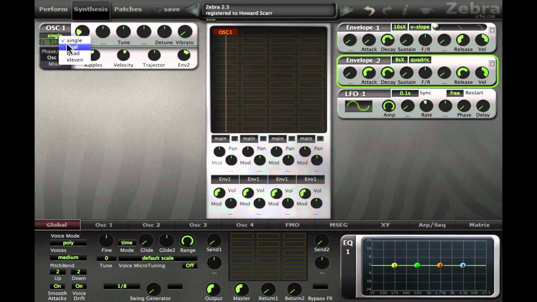Open the Envelope 1 'v-slope' dropdown
The height and width of the screenshot is (302, 537).
point(420,27)
